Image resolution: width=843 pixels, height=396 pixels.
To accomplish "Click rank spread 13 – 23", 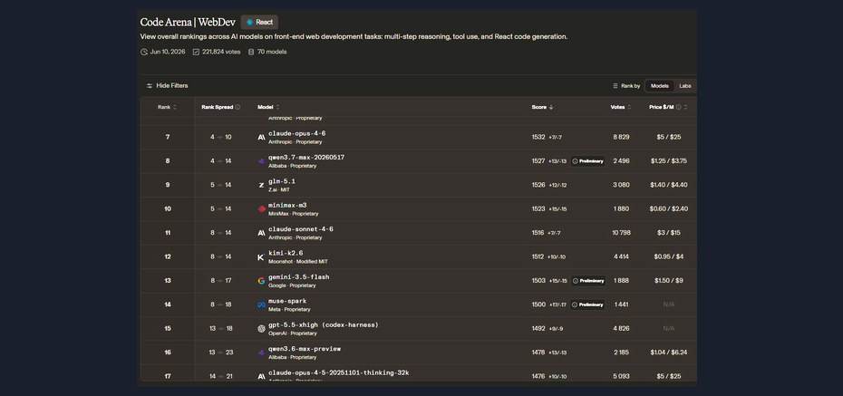I will (221, 353).
